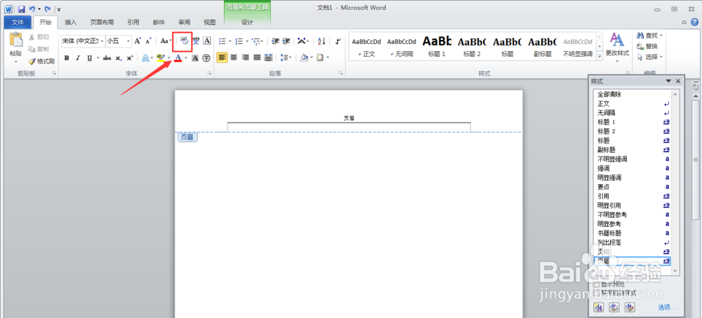Toggle subscript formatting
The width and height of the screenshot is (702, 318).
118,57
